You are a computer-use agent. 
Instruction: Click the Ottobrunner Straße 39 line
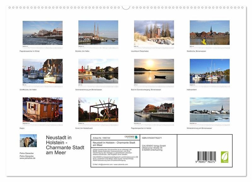[152, 148]
